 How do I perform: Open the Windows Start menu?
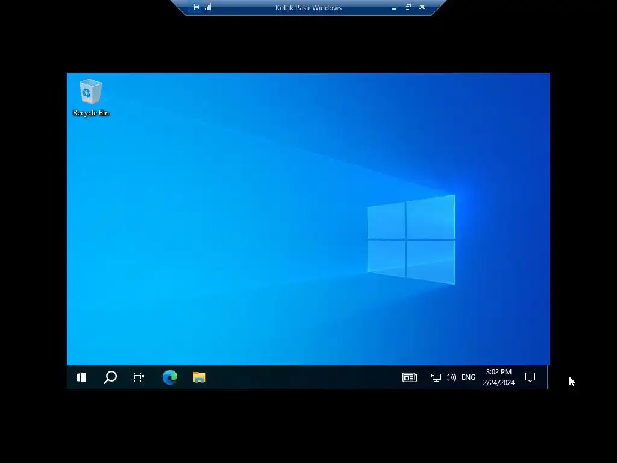click(x=81, y=377)
